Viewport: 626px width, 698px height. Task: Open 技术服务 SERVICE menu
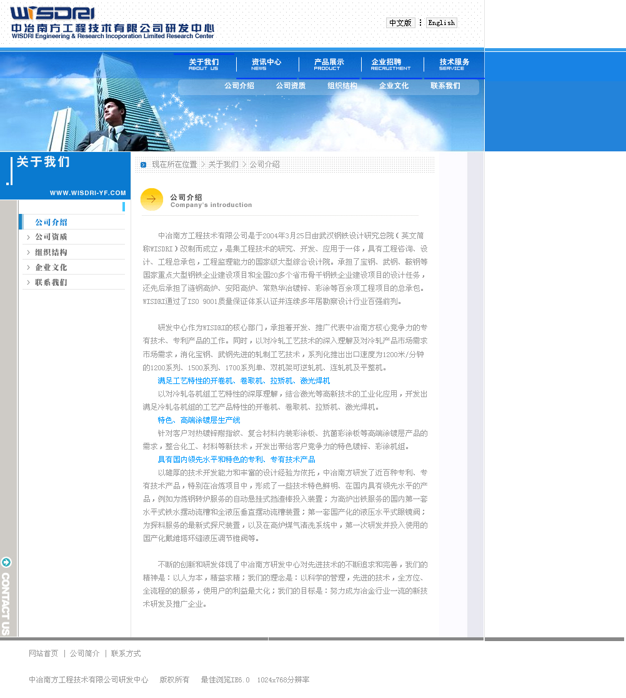454,64
